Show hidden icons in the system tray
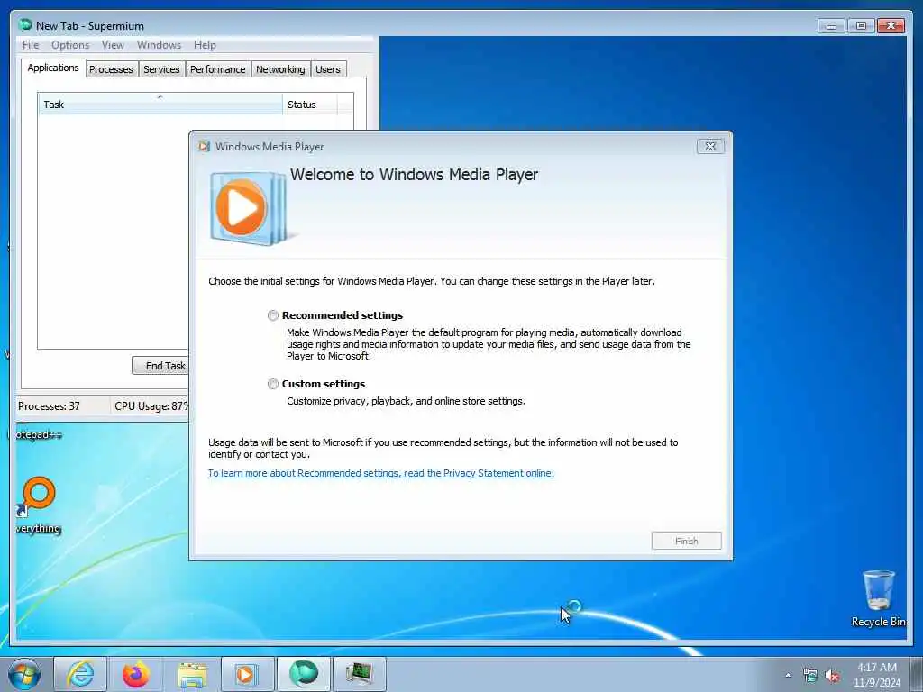Image resolution: width=923 pixels, height=692 pixels. 788,676
